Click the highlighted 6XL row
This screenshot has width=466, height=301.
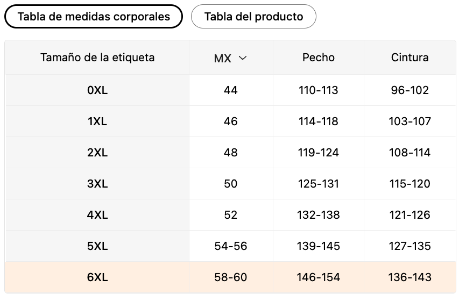pos(97,277)
